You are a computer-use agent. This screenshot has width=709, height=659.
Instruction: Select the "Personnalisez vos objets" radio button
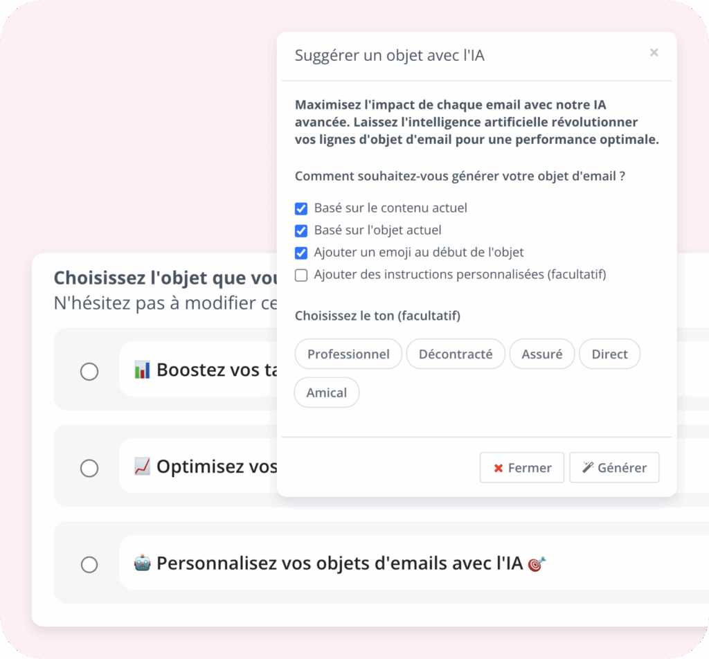click(x=89, y=565)
